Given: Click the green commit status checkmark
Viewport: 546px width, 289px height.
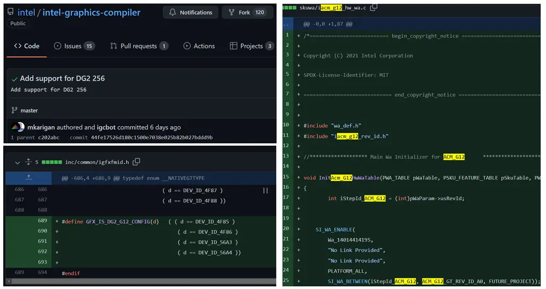Looking at the screenshot, I should click(x=14, y=79).
